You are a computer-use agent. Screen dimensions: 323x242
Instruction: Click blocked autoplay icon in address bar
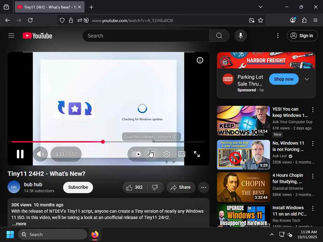click(x=86, y=20)
